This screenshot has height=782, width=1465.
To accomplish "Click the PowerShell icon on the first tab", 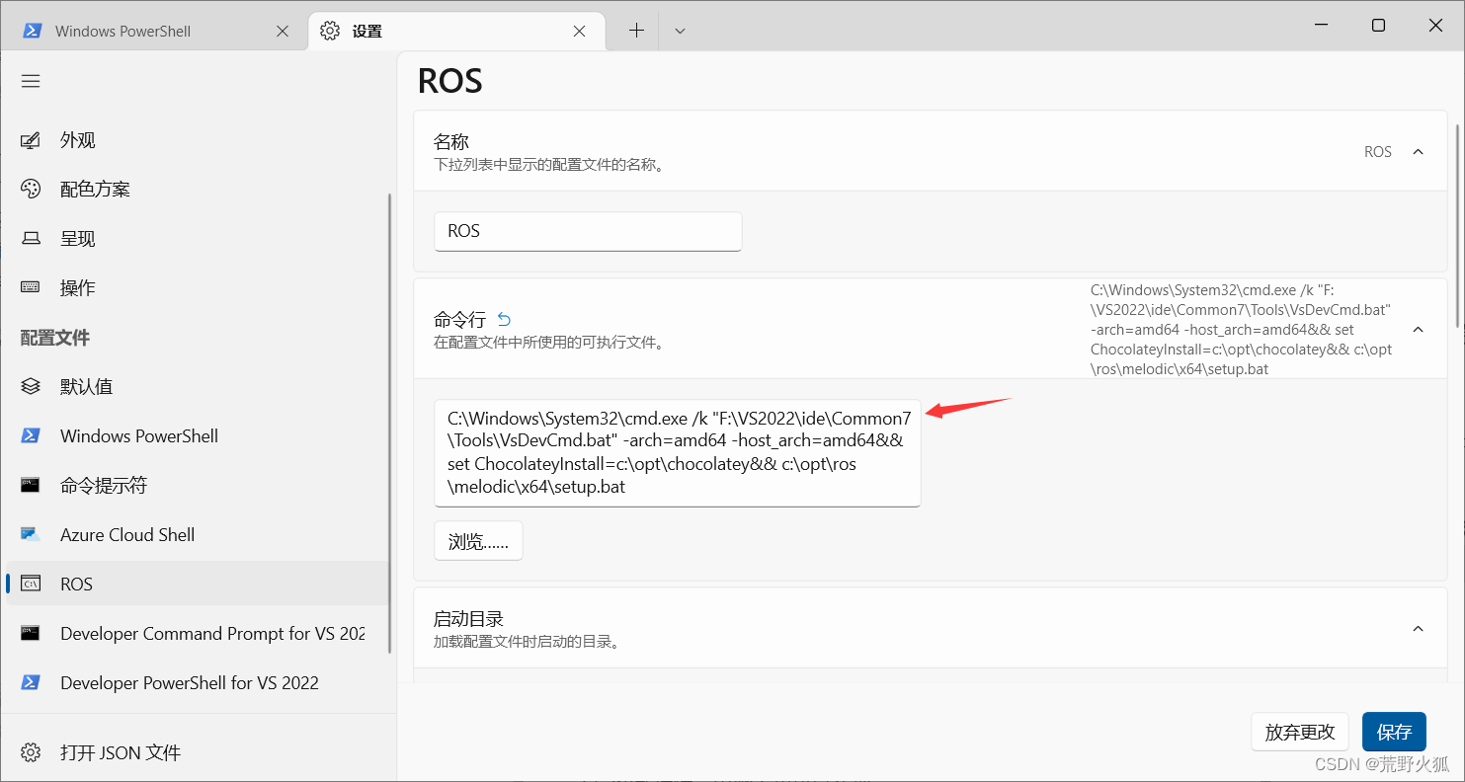I will tap(33, 31).
